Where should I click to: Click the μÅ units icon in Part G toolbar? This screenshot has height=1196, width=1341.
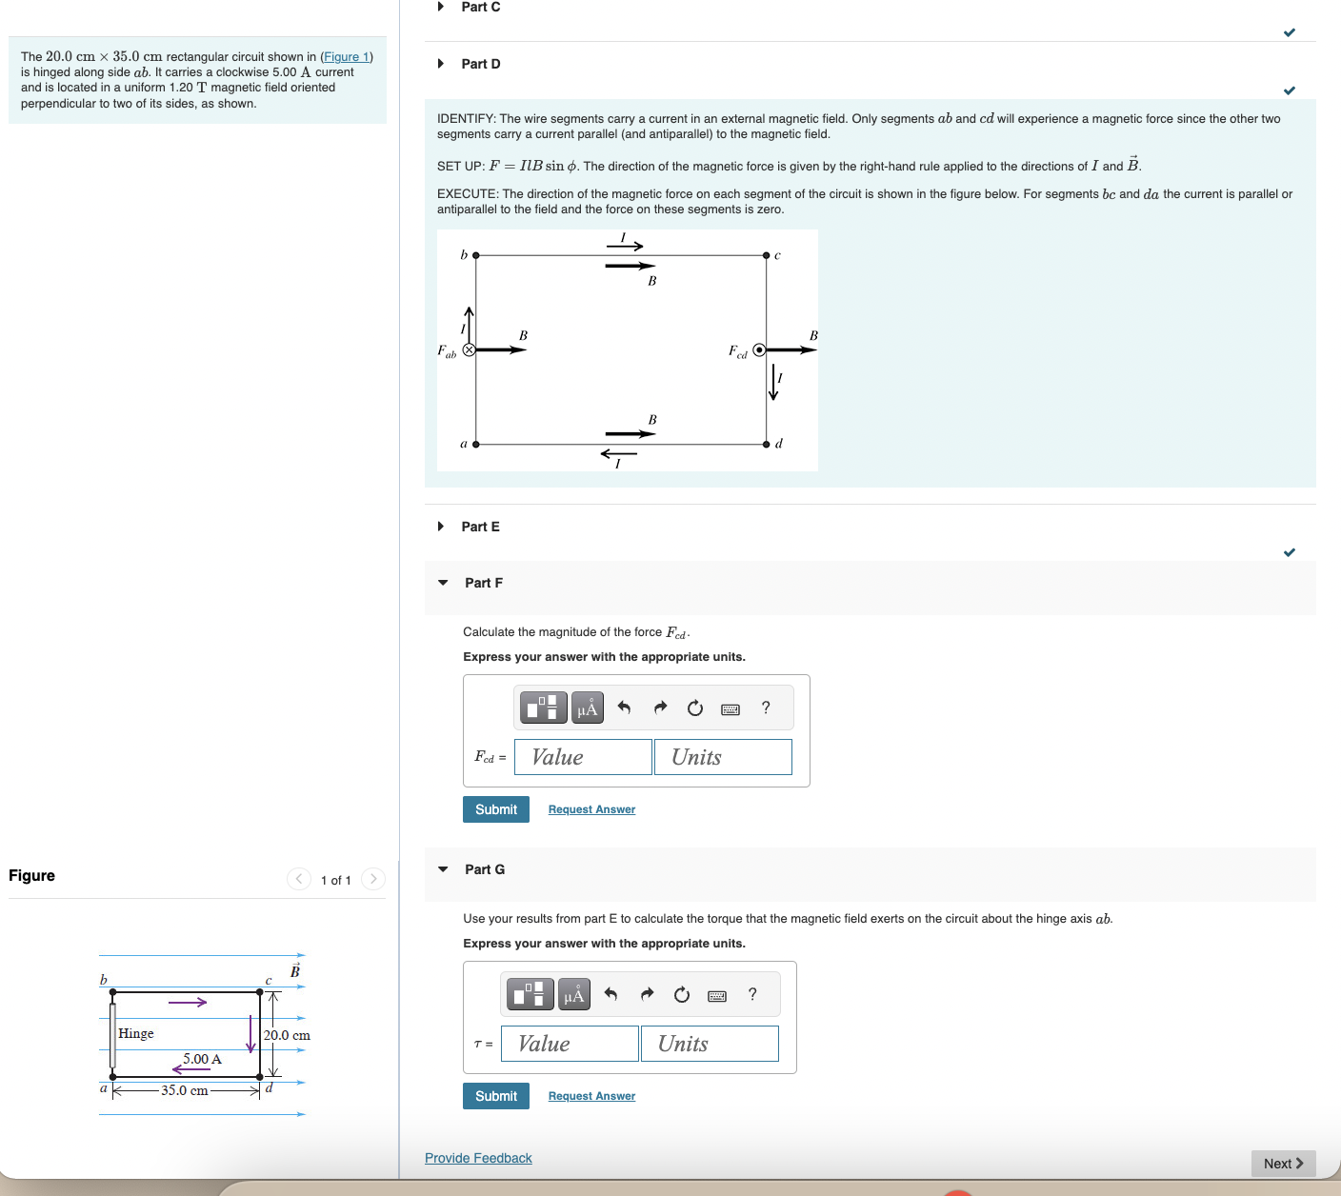(x=572, y=993)
